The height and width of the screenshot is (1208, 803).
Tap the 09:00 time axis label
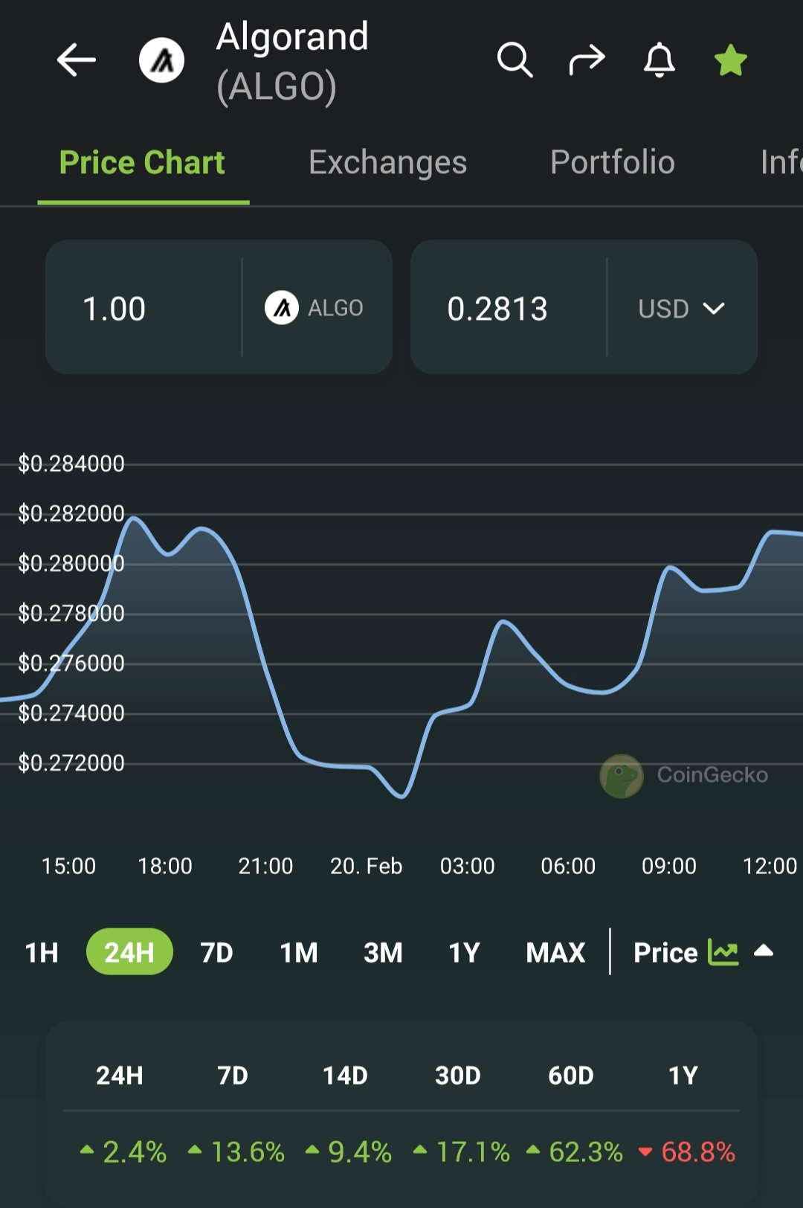(x=669, y=866)
